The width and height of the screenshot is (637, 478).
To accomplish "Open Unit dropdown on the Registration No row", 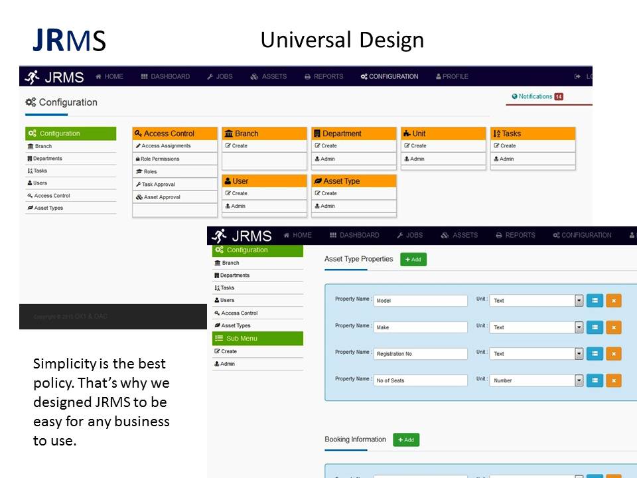I will (536, 354).
